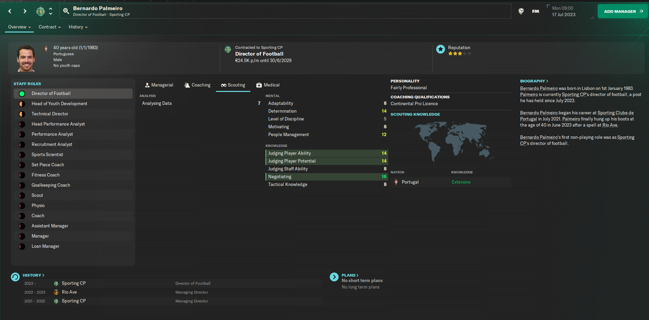Click Goalkeeping Coach role indicator icon

(x=22, y=185)
